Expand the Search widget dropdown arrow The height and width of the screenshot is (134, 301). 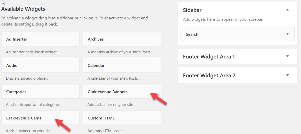(x=287, y=34)
